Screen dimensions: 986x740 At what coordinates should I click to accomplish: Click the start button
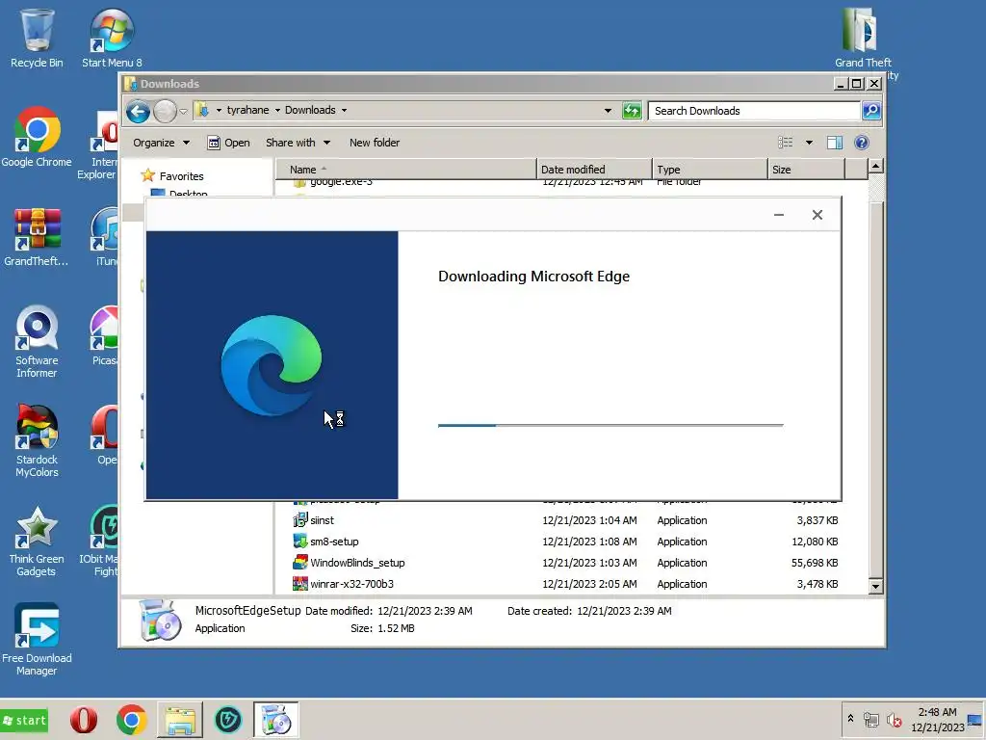tap(24, 720)
